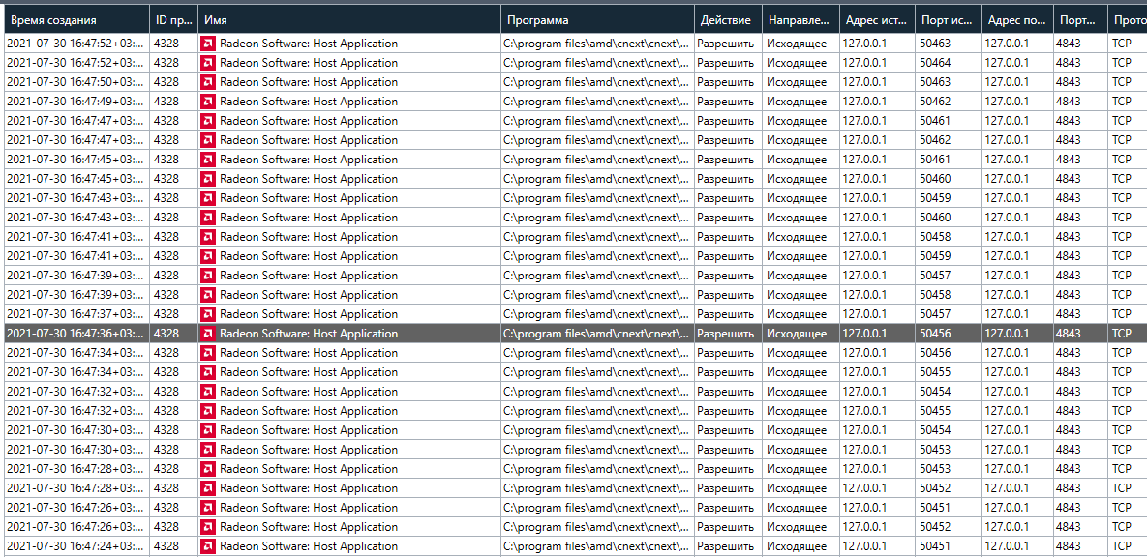
Task: Click source port 50464 cell
Action: [x=949, y=63]
